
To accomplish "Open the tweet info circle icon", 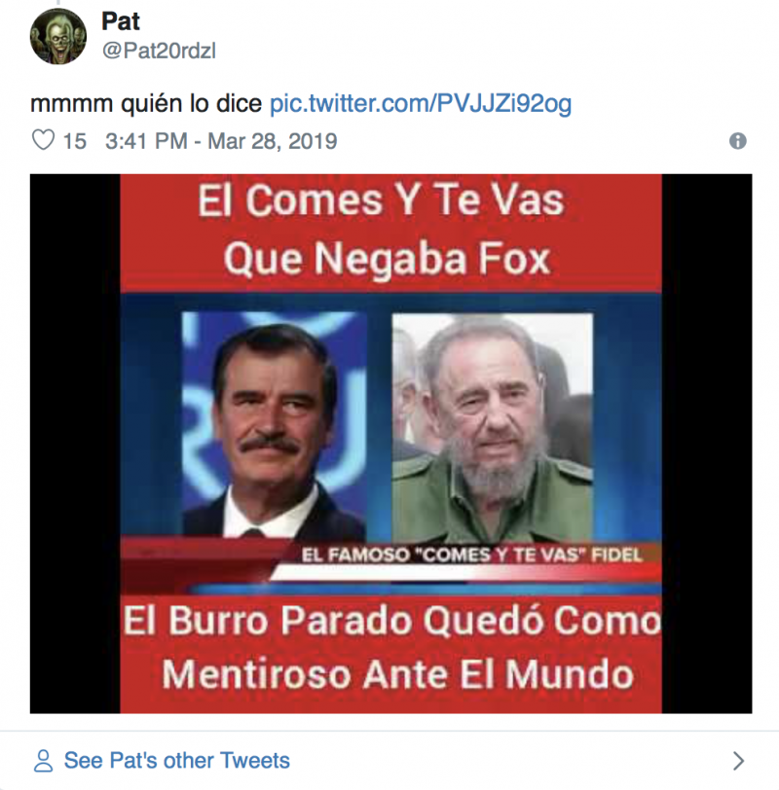I will (738, 141).
